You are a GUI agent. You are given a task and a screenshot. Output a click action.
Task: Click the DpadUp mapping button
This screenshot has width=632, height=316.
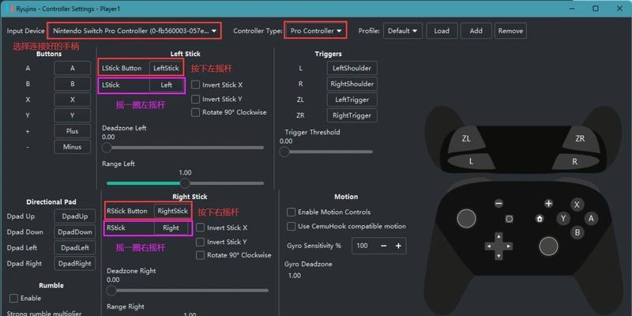point(75,216)
